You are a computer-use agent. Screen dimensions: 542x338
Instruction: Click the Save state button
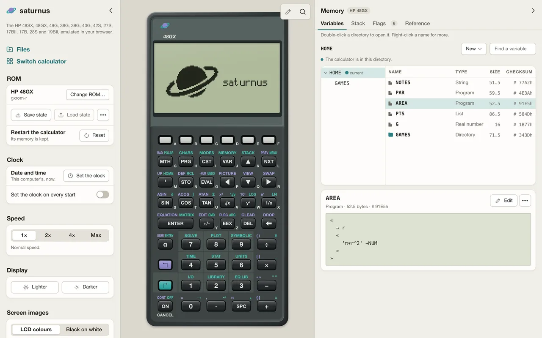(31, 115)
